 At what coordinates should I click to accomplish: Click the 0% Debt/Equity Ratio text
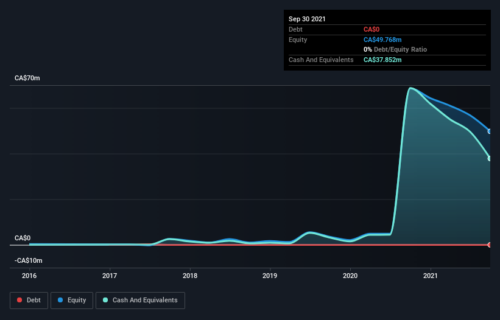tap(395, 49)
